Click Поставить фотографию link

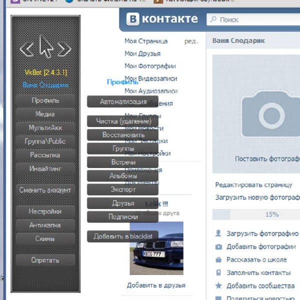[x=267, y=159]
